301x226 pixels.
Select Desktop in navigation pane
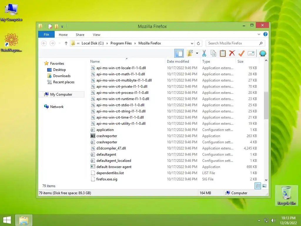[x=59, y=70]
